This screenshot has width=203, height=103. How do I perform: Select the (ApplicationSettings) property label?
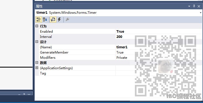coord(56,68)
